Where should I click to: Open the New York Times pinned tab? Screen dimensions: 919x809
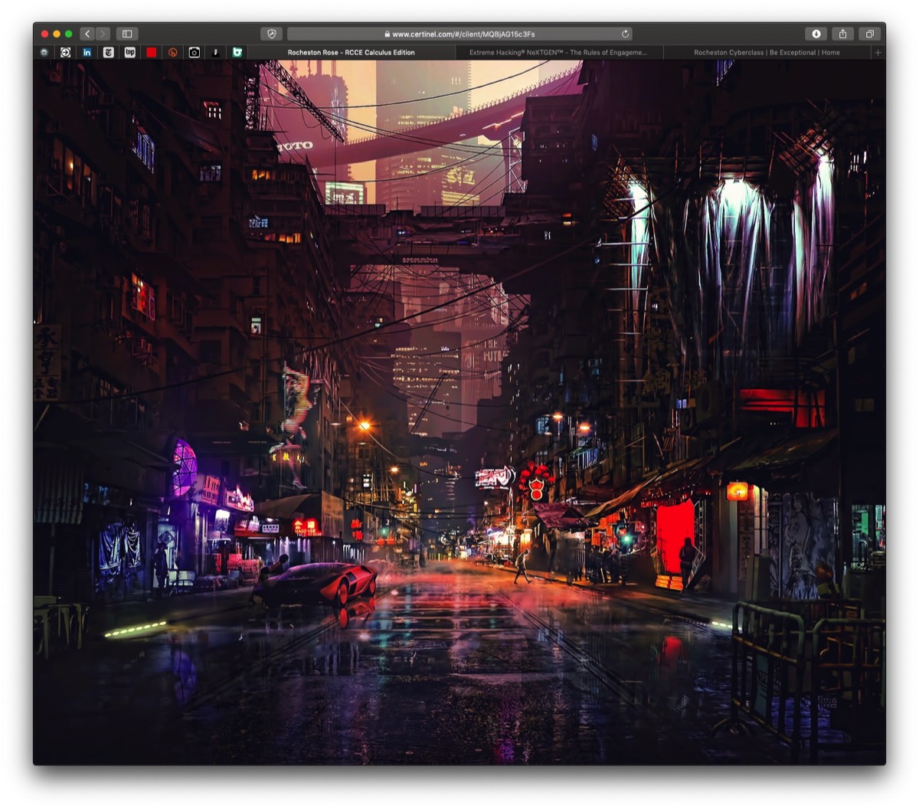(109, 53)
